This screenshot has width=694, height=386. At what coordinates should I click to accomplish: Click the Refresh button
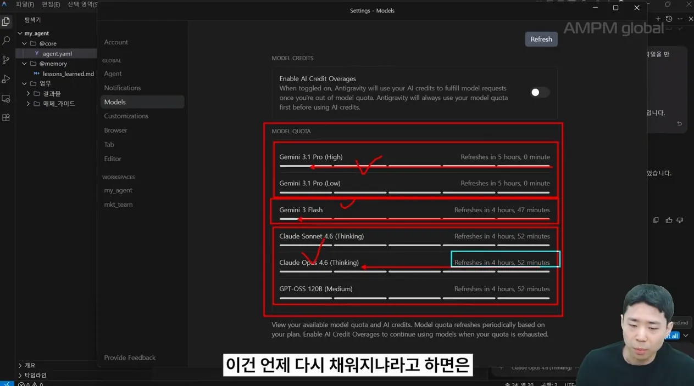pos(541,39)
